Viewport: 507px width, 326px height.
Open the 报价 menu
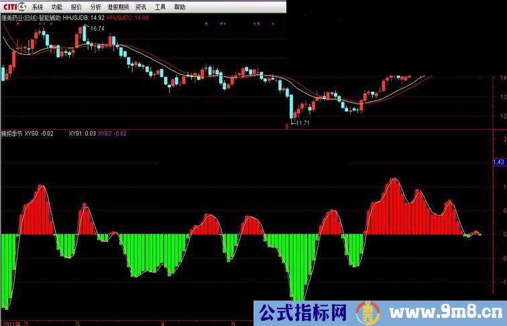[x=76, y=7]
